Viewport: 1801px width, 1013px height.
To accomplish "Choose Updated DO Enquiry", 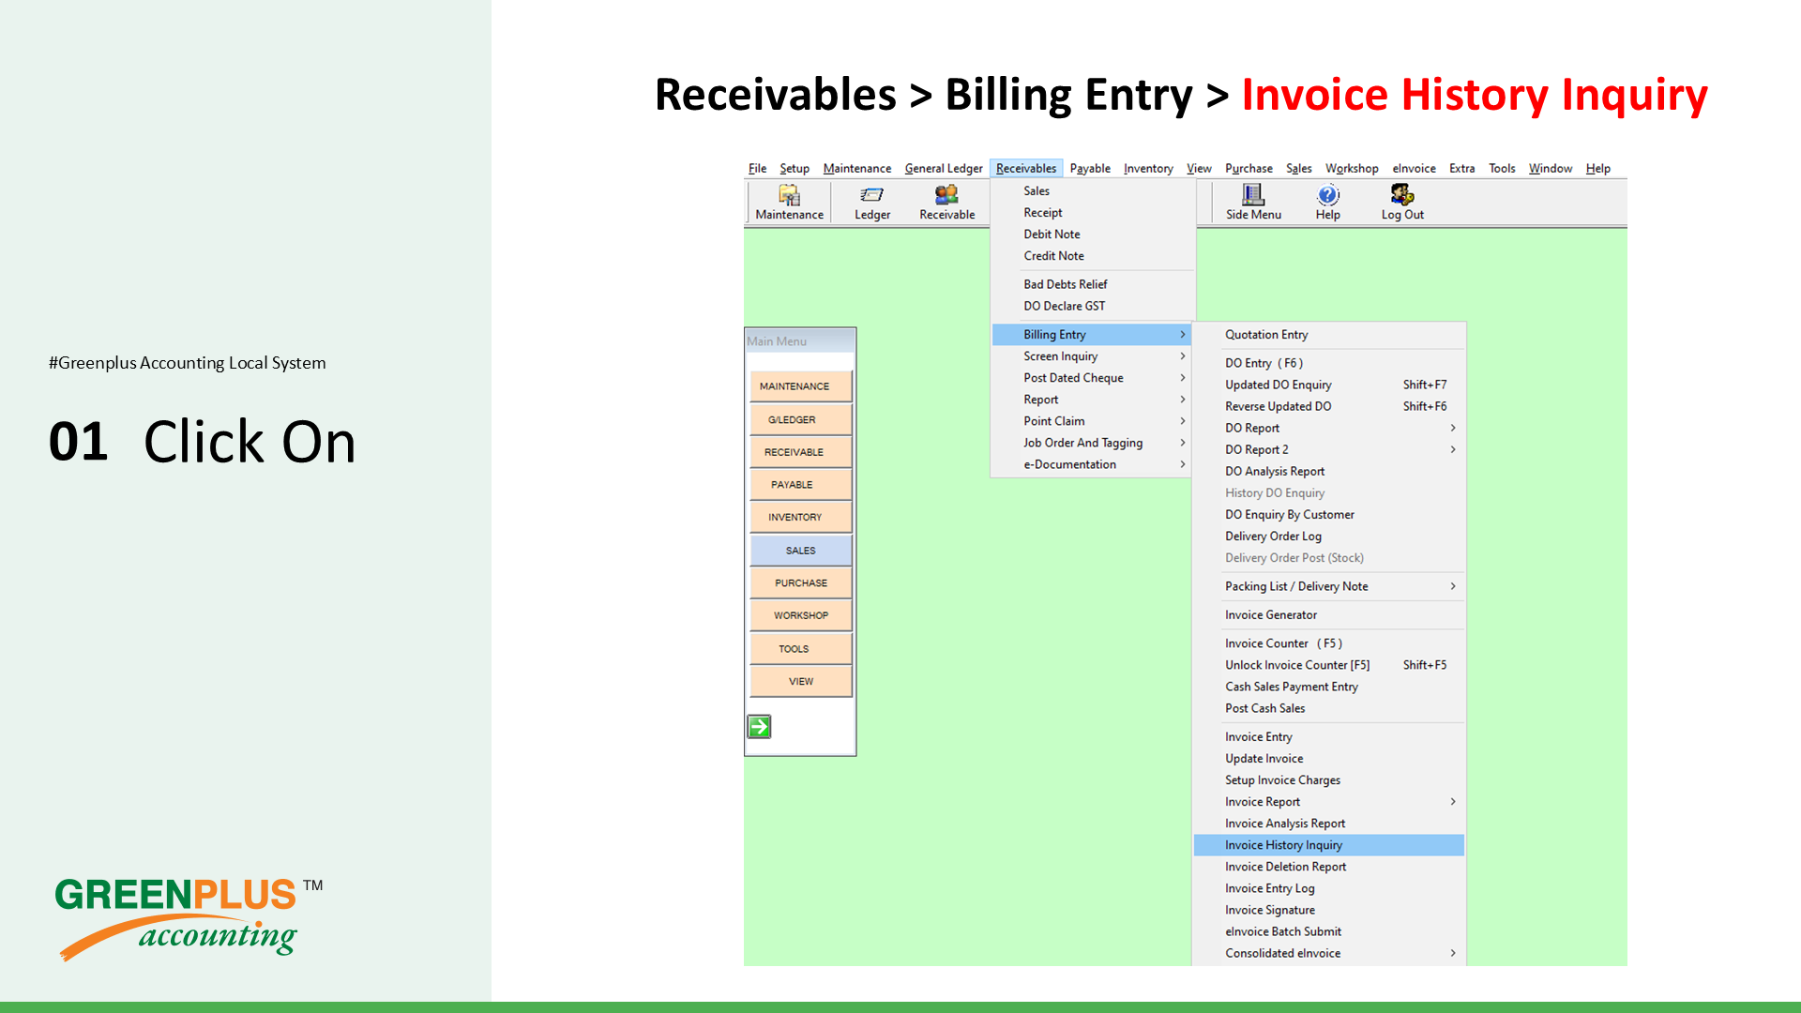I will (1329, 385).
